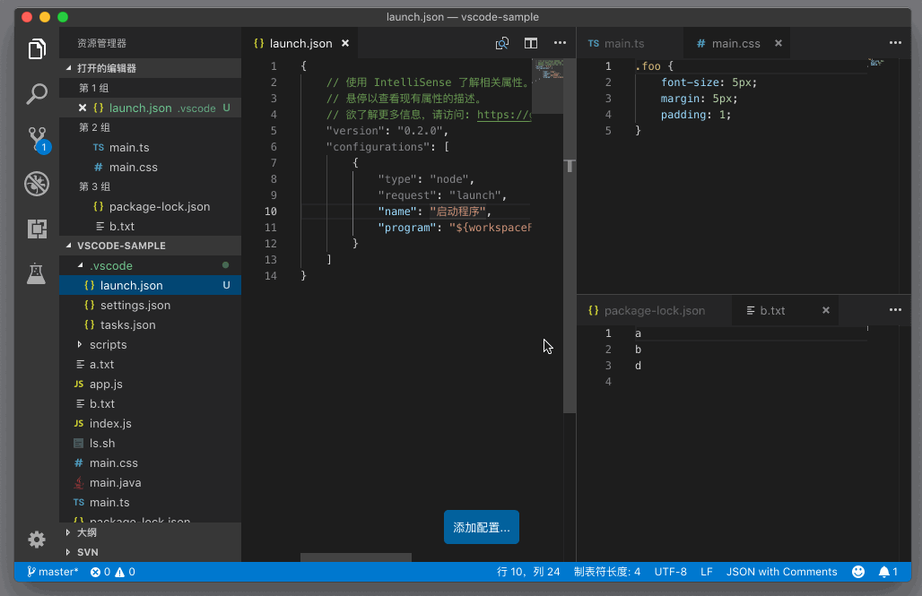Open notifications bell in status bar
Screen dimensions: 922x596
pos(888,572)
